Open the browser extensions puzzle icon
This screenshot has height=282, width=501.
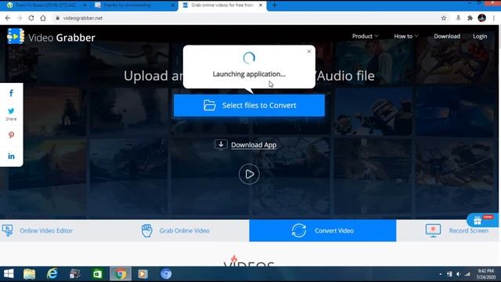tap(470, 18)
